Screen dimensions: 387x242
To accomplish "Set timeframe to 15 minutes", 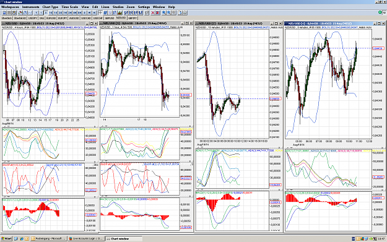I will click(56, 12).
